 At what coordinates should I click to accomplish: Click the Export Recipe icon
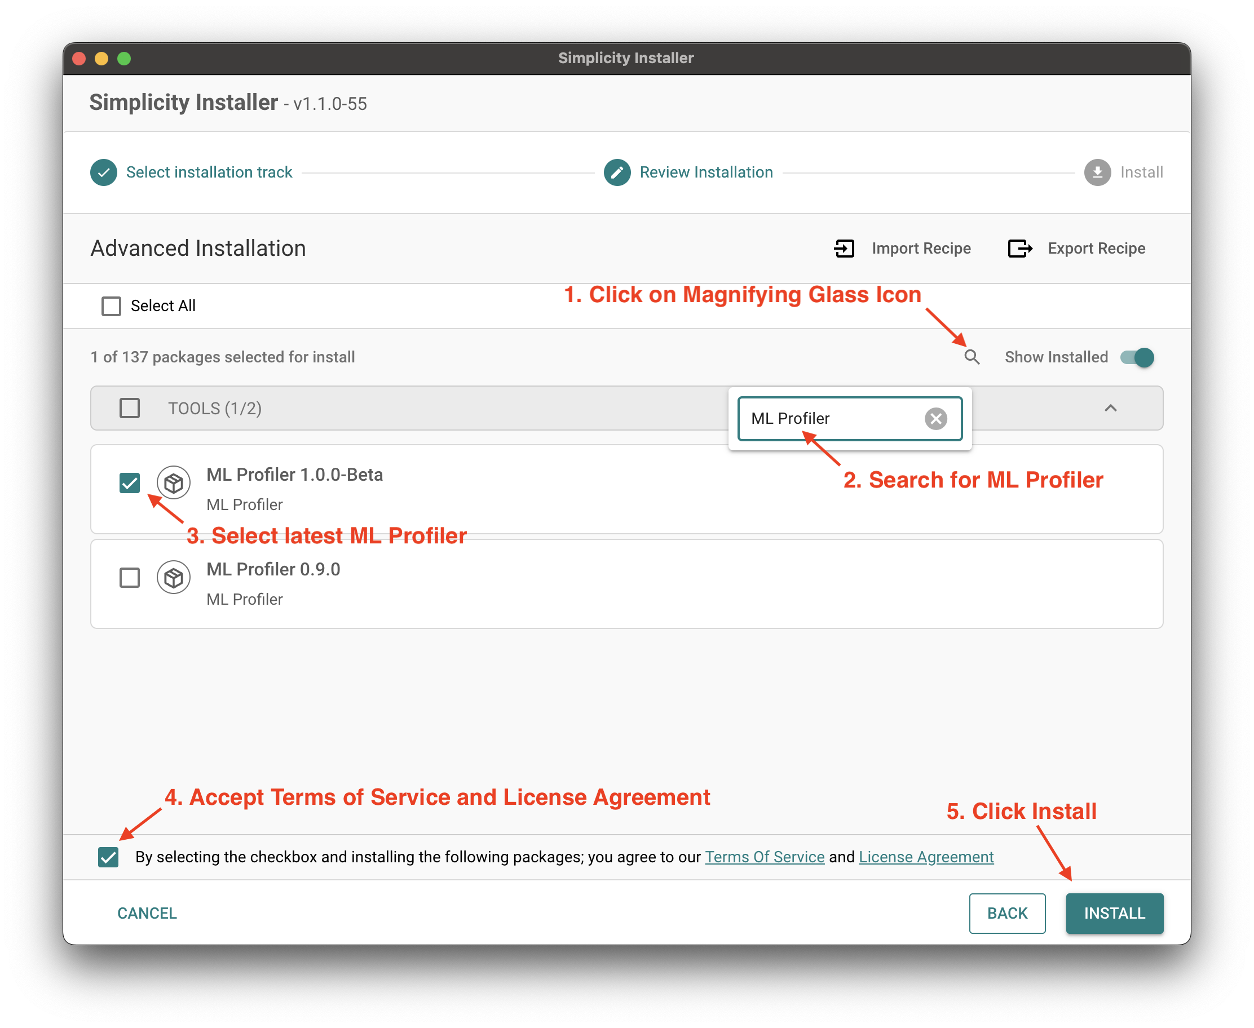[x=1019, y=249]
